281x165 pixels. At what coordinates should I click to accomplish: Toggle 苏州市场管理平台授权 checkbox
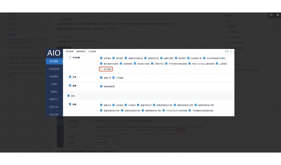[x=204, y=58]
